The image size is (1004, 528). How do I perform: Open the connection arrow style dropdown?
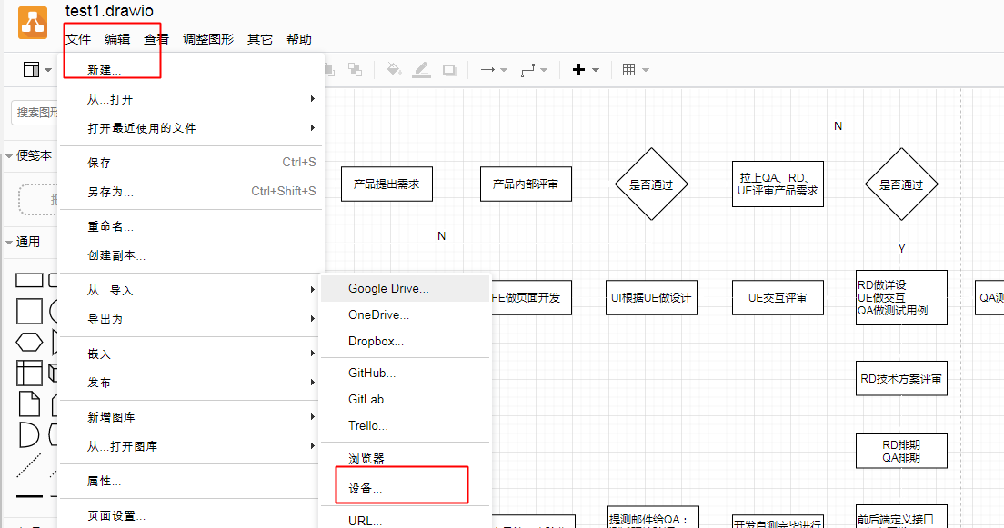pyautogui.click(x=504, y=69)
